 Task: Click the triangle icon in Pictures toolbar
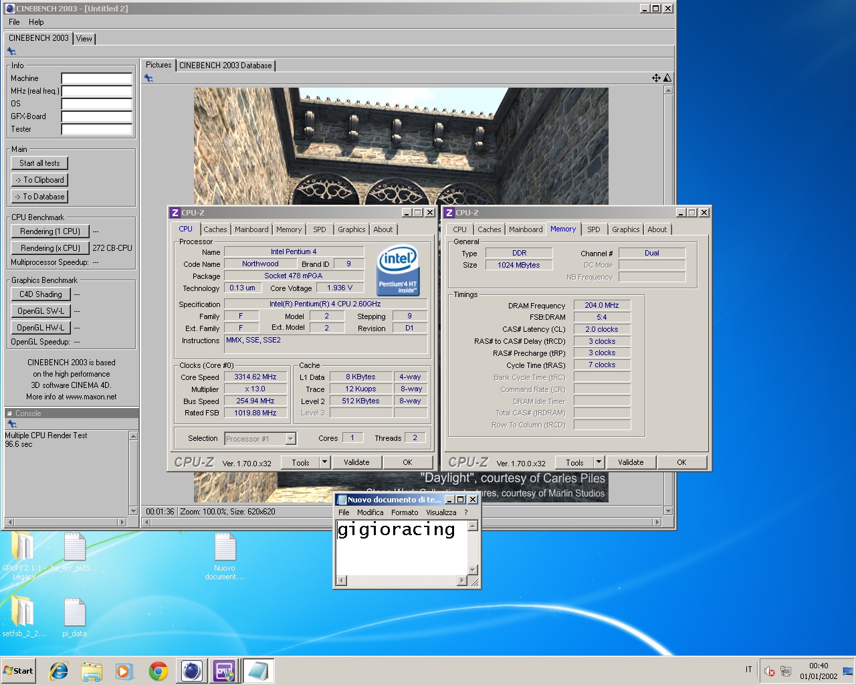[667, 78]
